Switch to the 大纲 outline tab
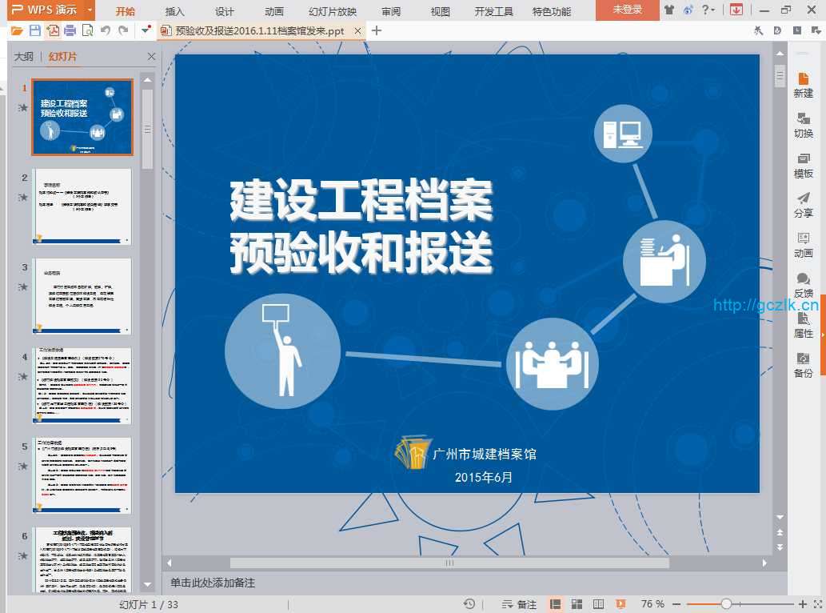The width and height of the screenshot is (826, 613). 24,56
